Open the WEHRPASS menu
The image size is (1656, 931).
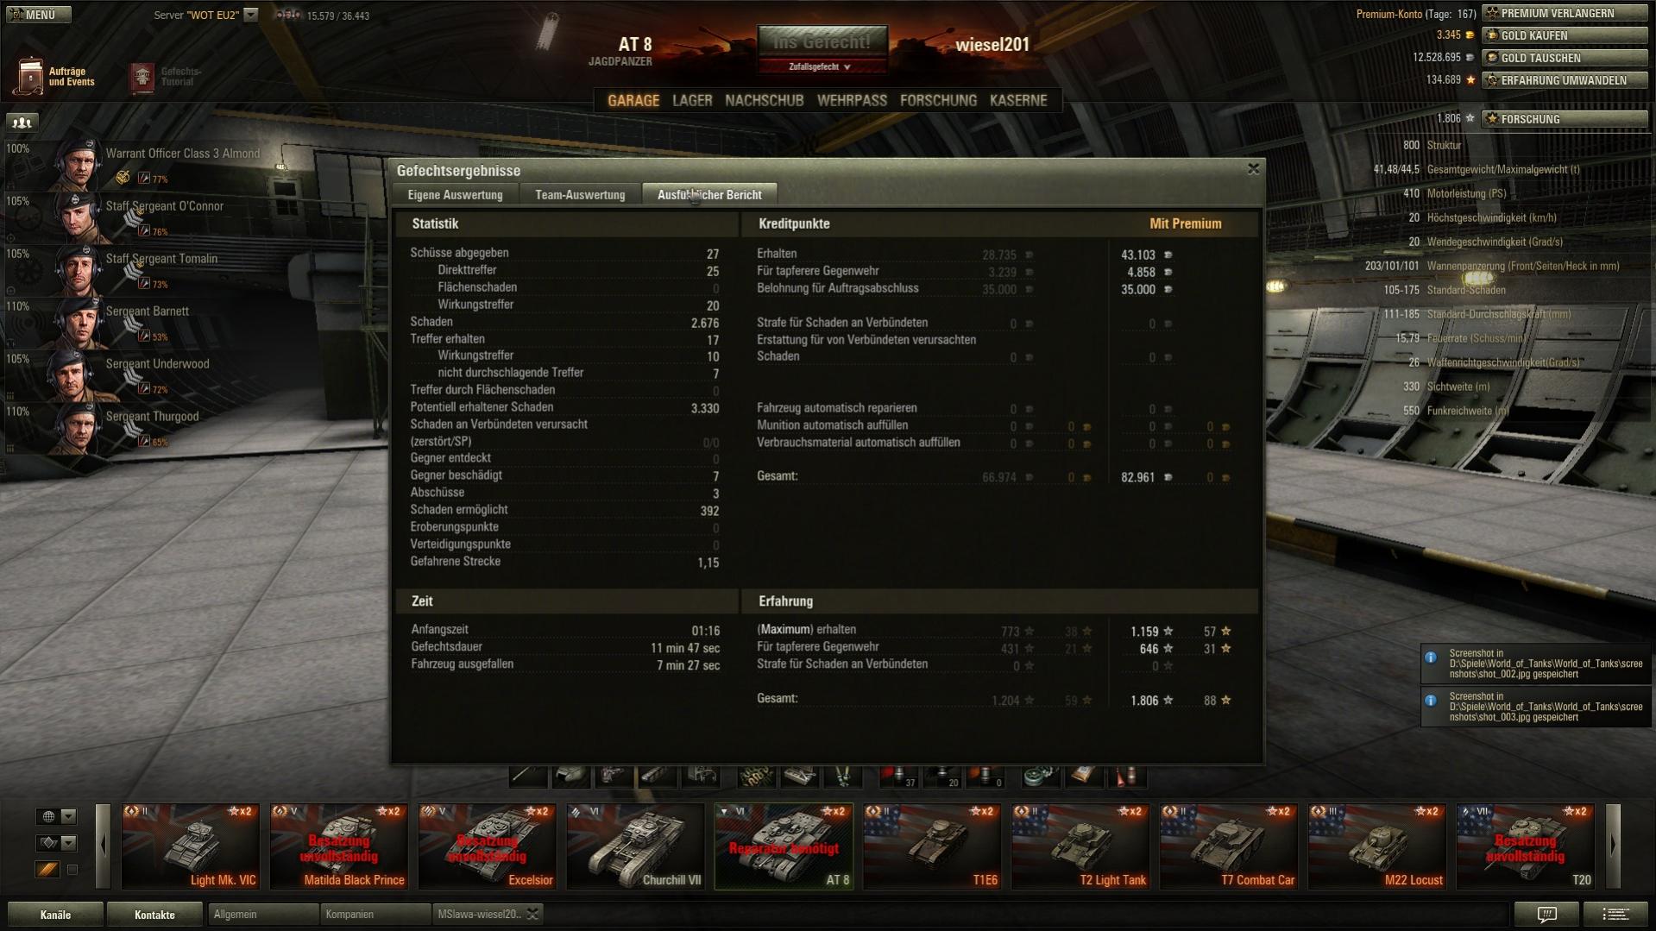click(x=852, y=100)
